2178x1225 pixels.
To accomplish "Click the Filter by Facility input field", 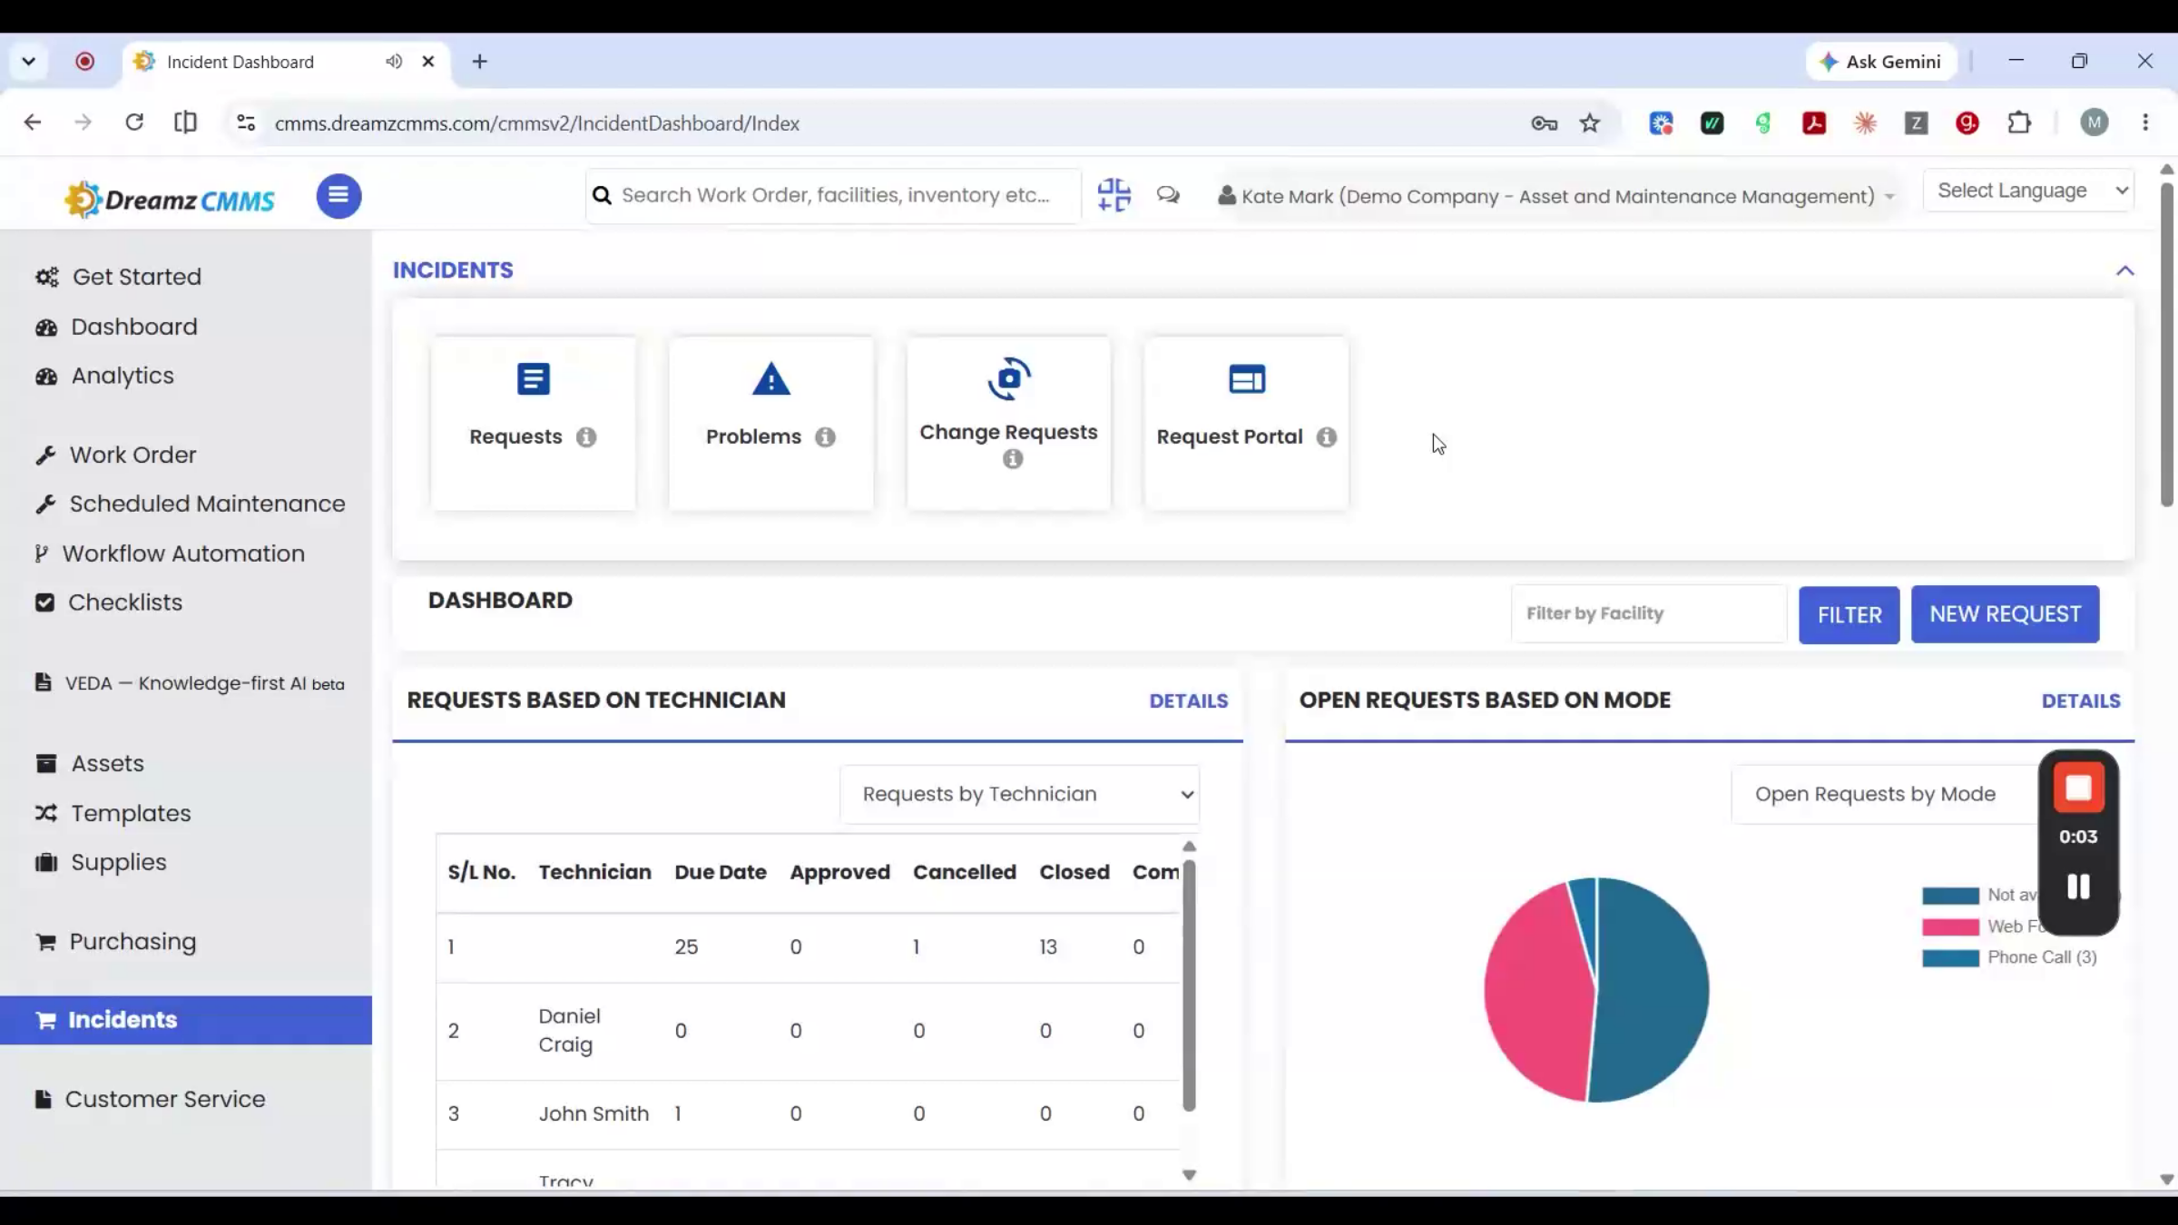I will click(1648, 613).
